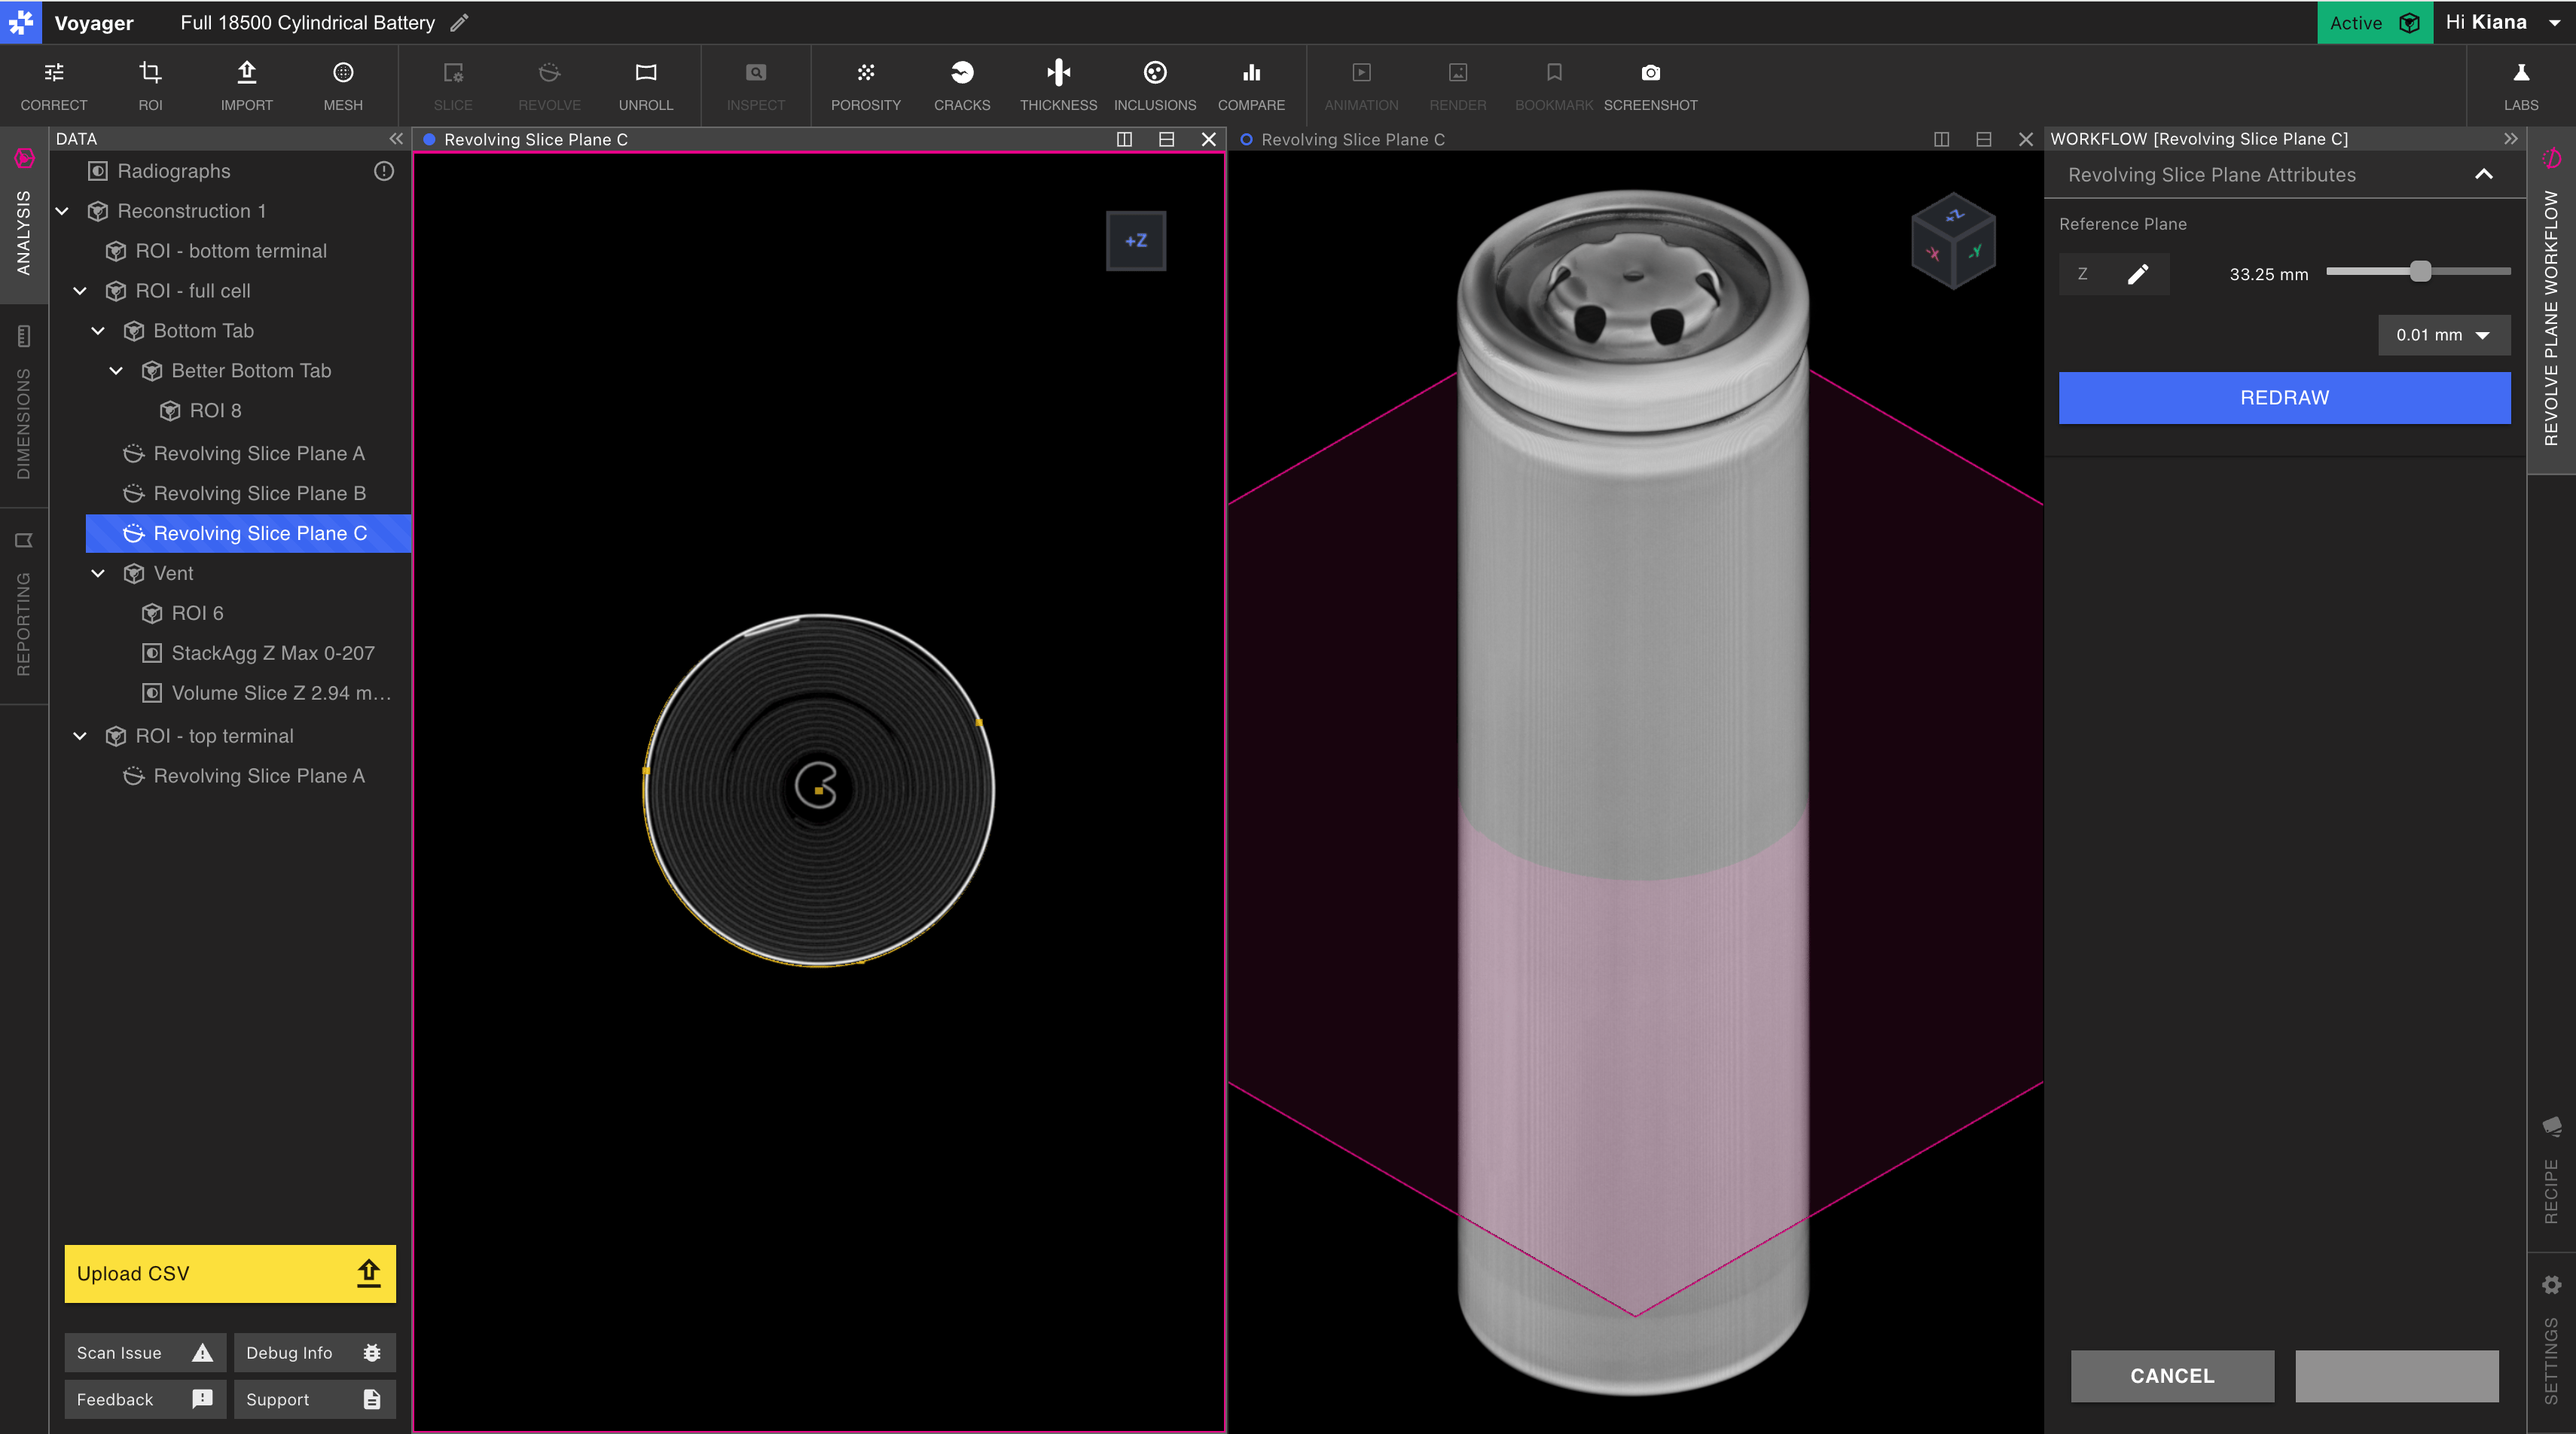2576x1434 pixels.
Task: Open the RECIPE side tab
Action: (x=2551, y=1170)
